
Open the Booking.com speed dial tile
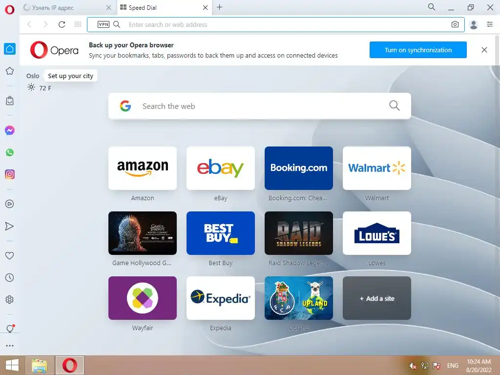(299, 168)
